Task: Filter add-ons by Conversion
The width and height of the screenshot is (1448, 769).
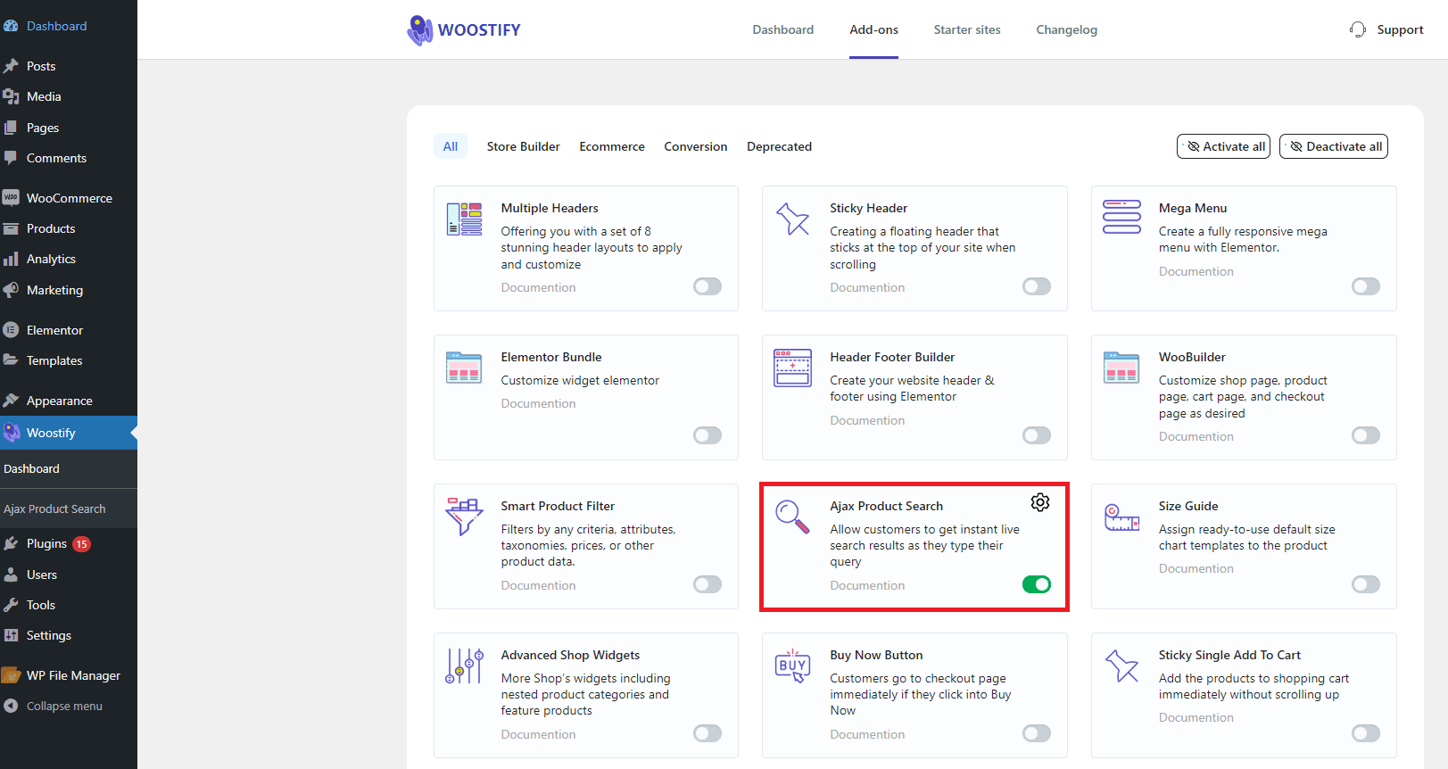Action: (x=695, y=146)
